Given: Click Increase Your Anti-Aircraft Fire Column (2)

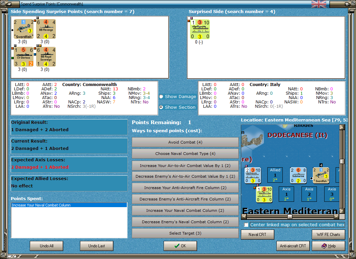Looking at the screenshot, I should point(185,187).
